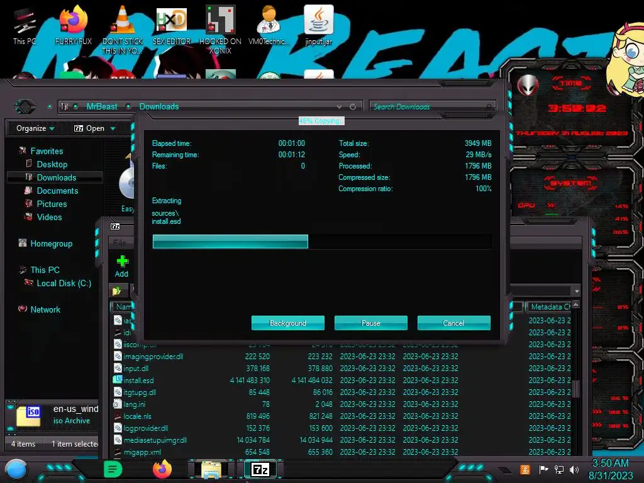This screenshot has height=483, width=644.
Task: Click the Explorer back navigation button
Action: tap(25, 106)
